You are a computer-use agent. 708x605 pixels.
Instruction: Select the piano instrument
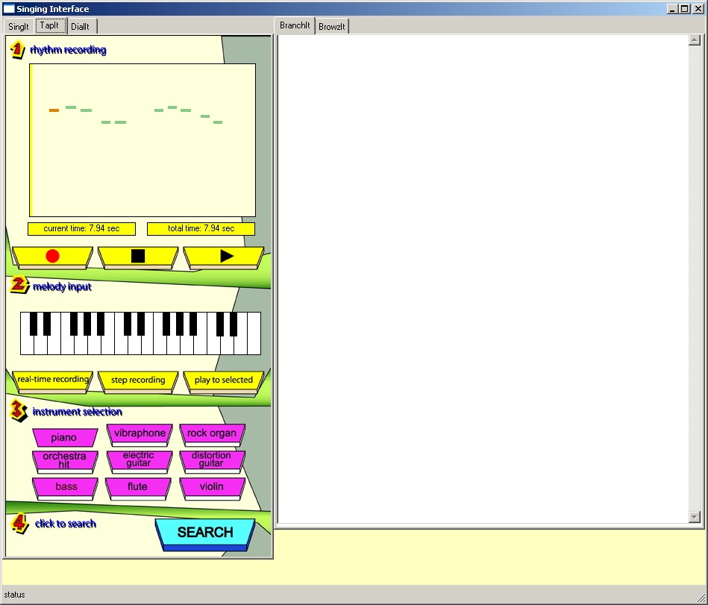64,438
